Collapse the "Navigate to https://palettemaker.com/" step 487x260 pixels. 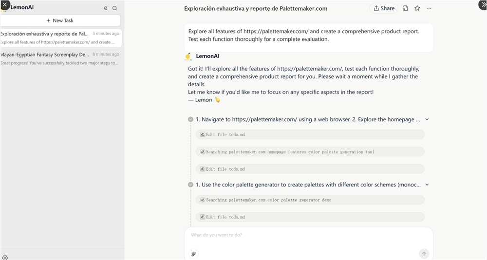[427, 119]
